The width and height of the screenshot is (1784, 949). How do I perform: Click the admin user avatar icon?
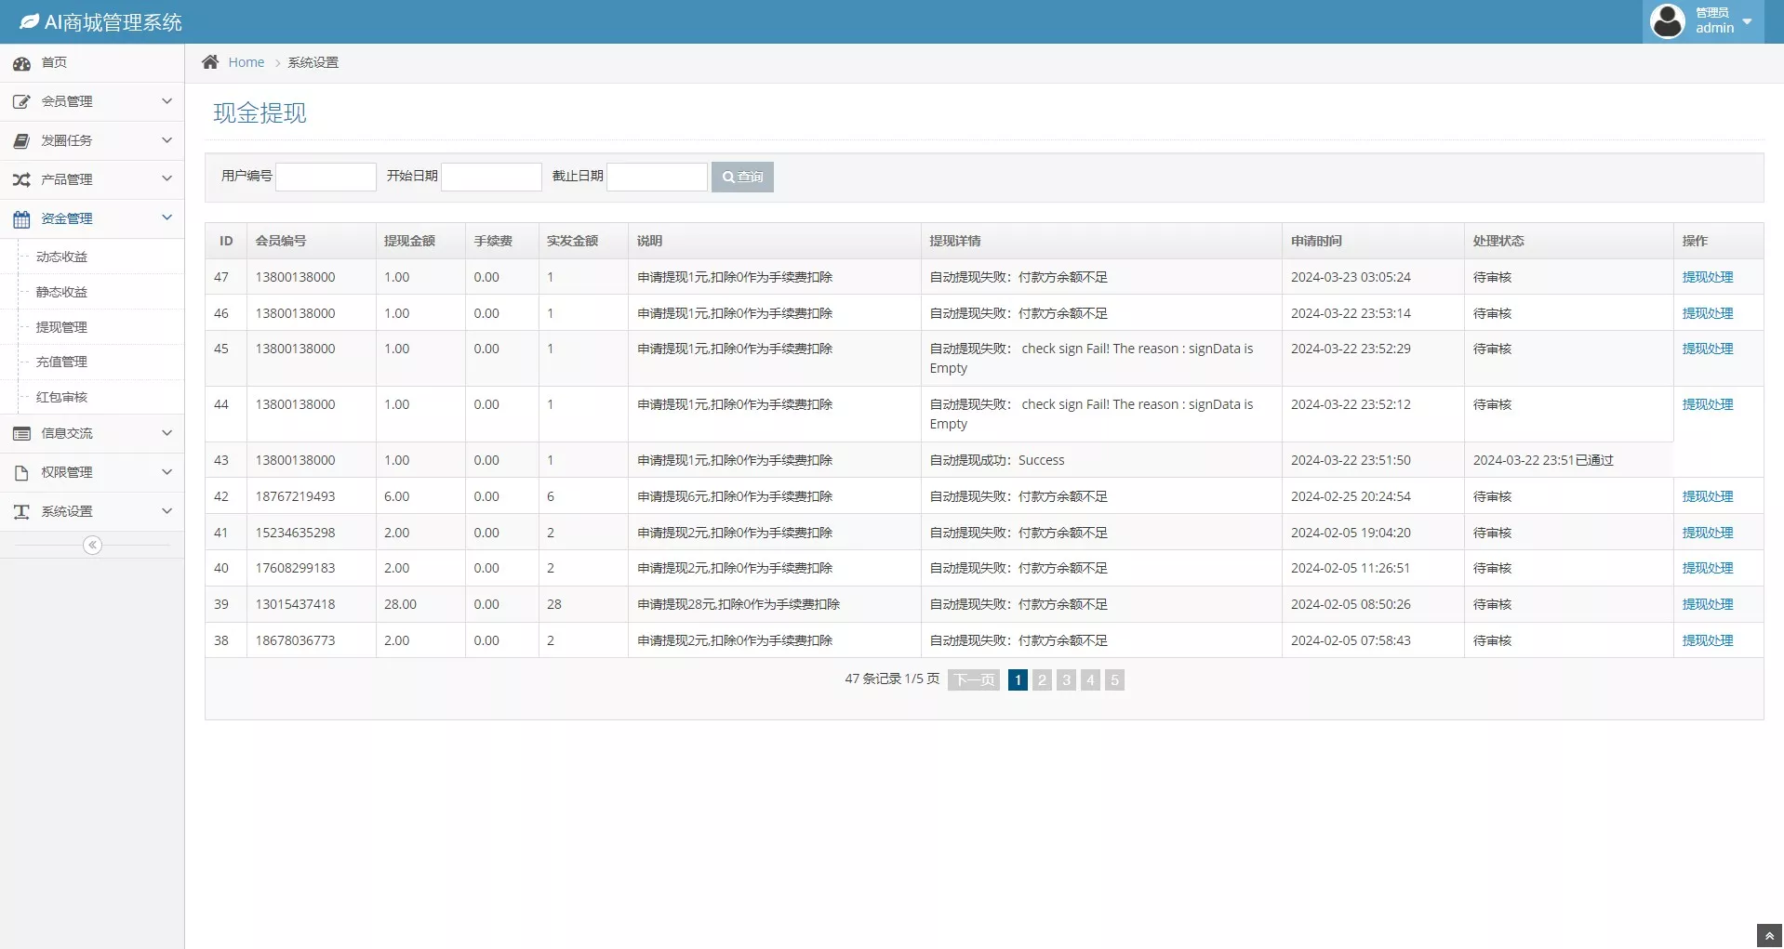pyautogui.click(x=1667, y=21)
